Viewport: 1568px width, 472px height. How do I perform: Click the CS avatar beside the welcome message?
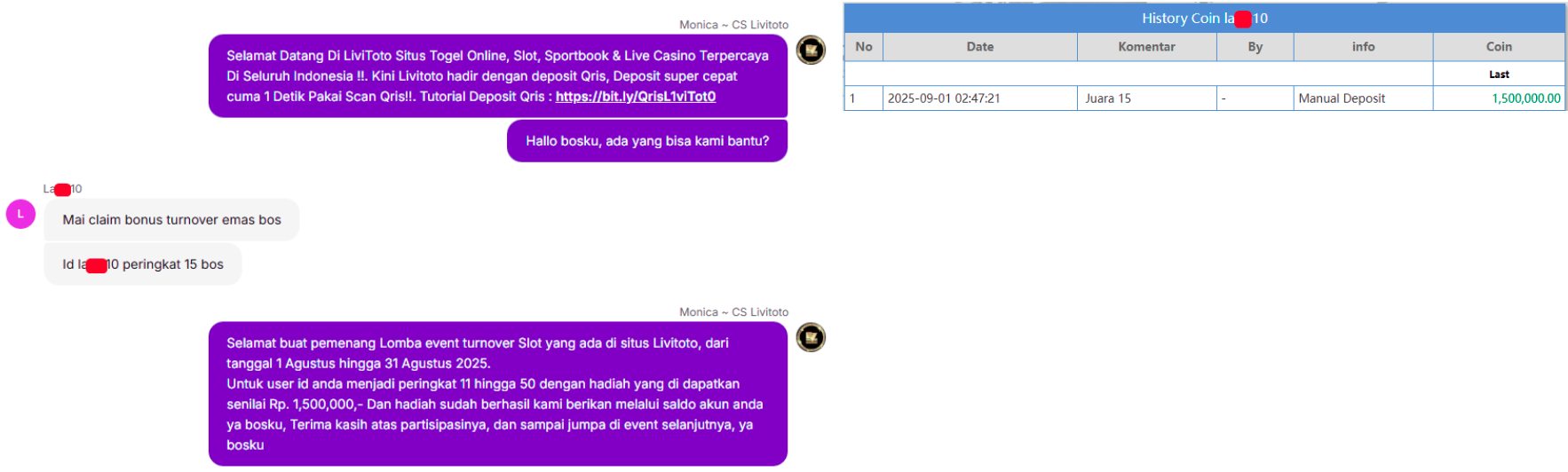[811, 51]
